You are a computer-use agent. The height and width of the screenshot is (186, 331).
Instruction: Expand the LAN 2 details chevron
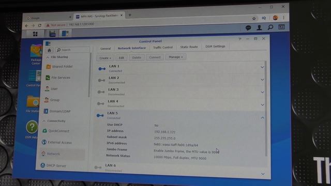coord(262,80)
